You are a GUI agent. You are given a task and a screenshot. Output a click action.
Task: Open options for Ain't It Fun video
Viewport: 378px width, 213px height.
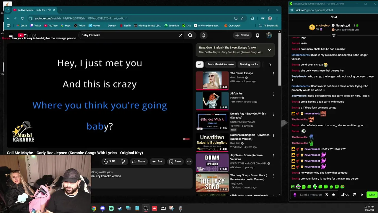(x=273, y=94)
